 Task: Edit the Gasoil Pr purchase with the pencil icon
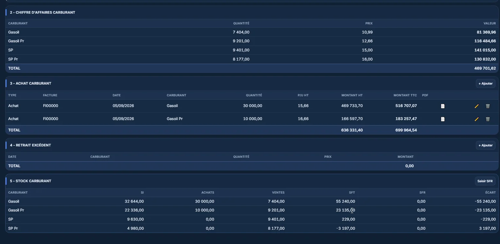tap(477, 119)
